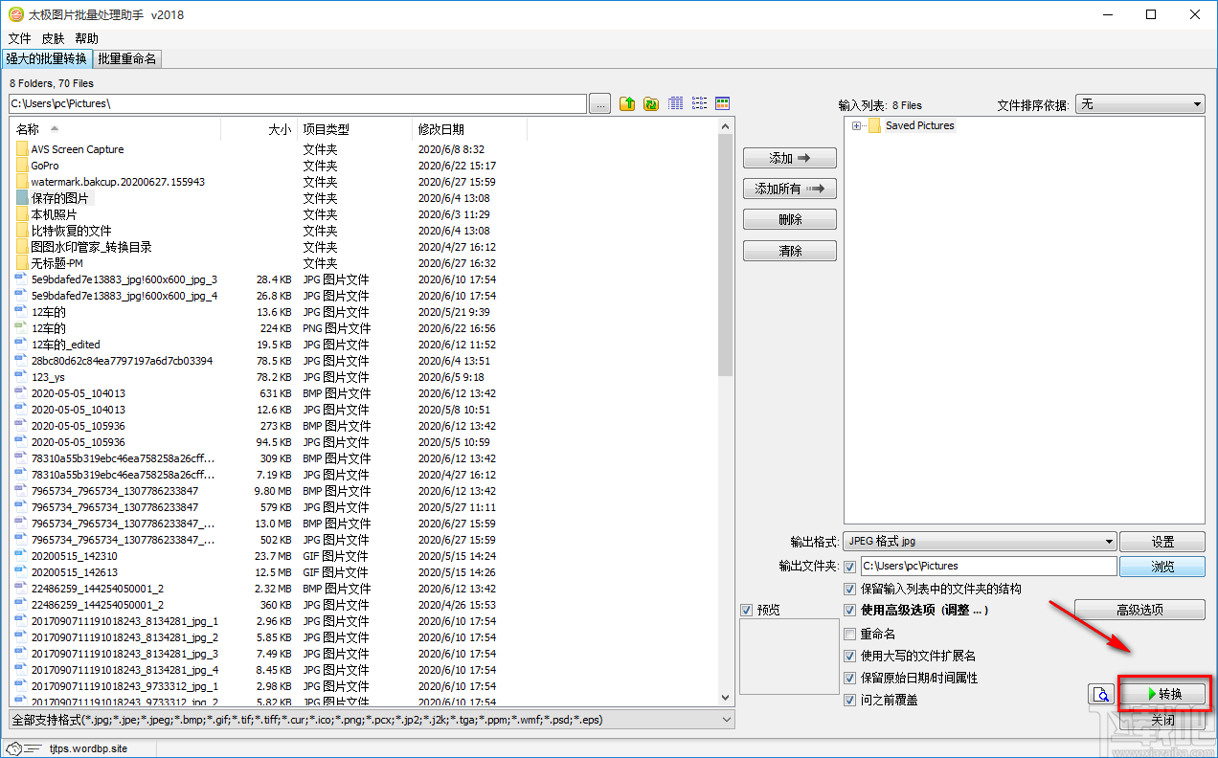Click icon of 12车的_edited file
This screenshot has width=1218, height=758.
(22, 345)
